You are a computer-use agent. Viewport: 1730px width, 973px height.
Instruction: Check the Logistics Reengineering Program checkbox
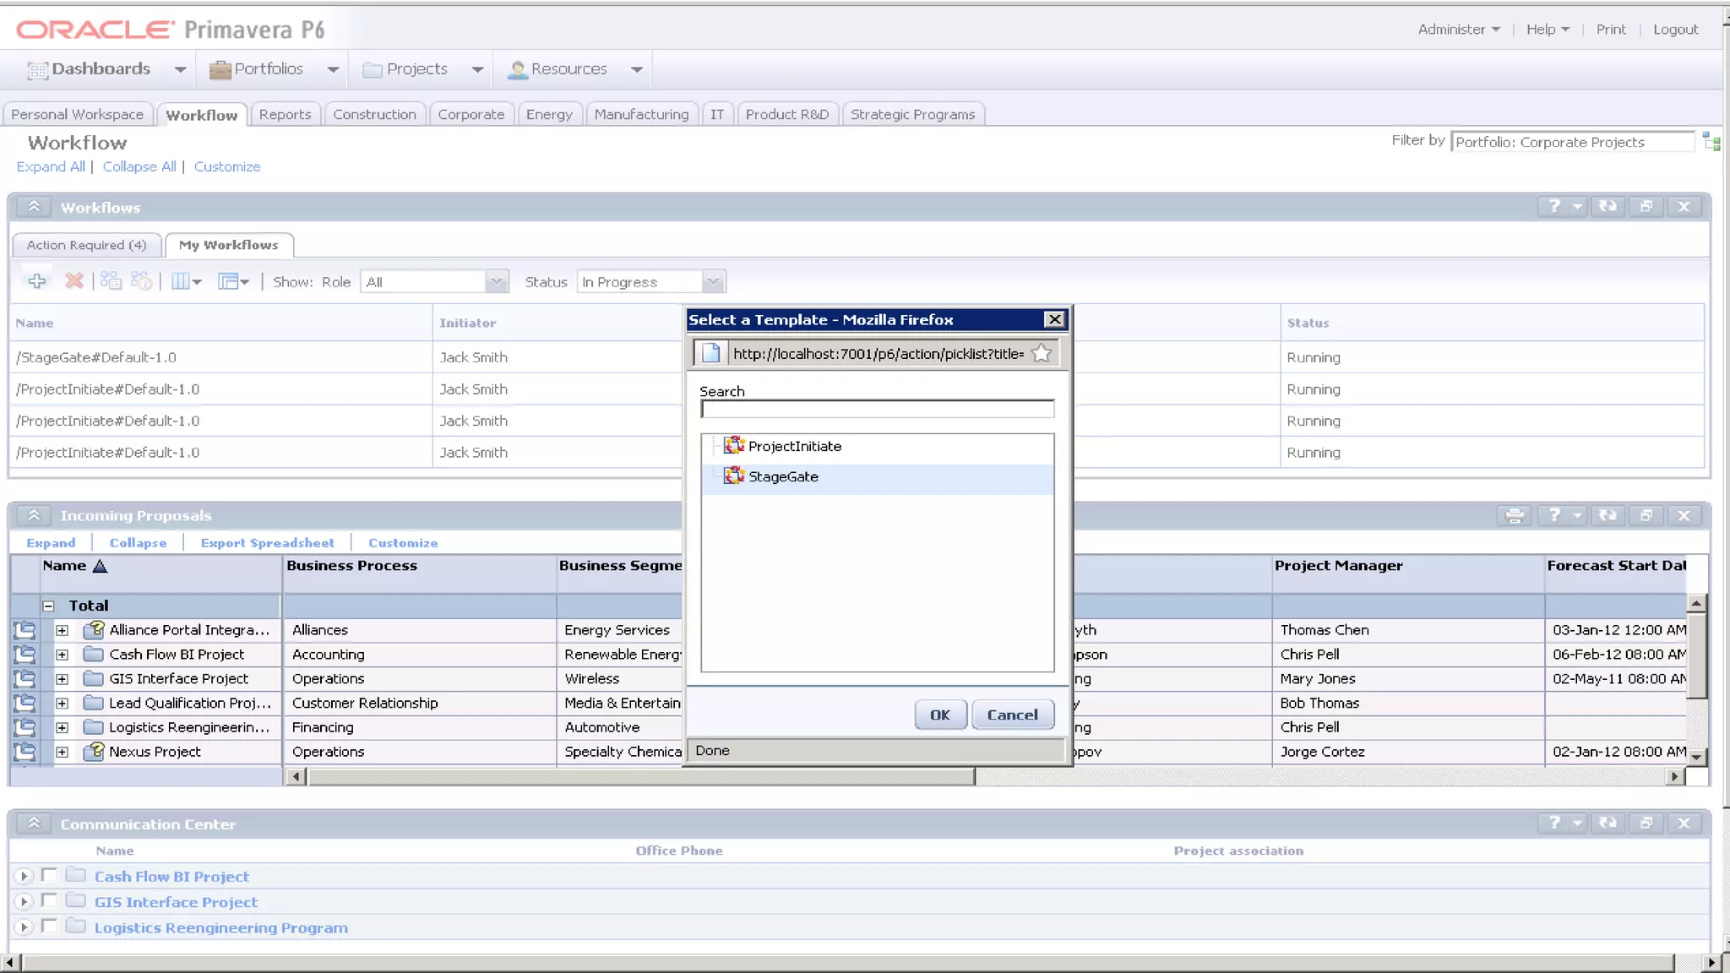49,926
